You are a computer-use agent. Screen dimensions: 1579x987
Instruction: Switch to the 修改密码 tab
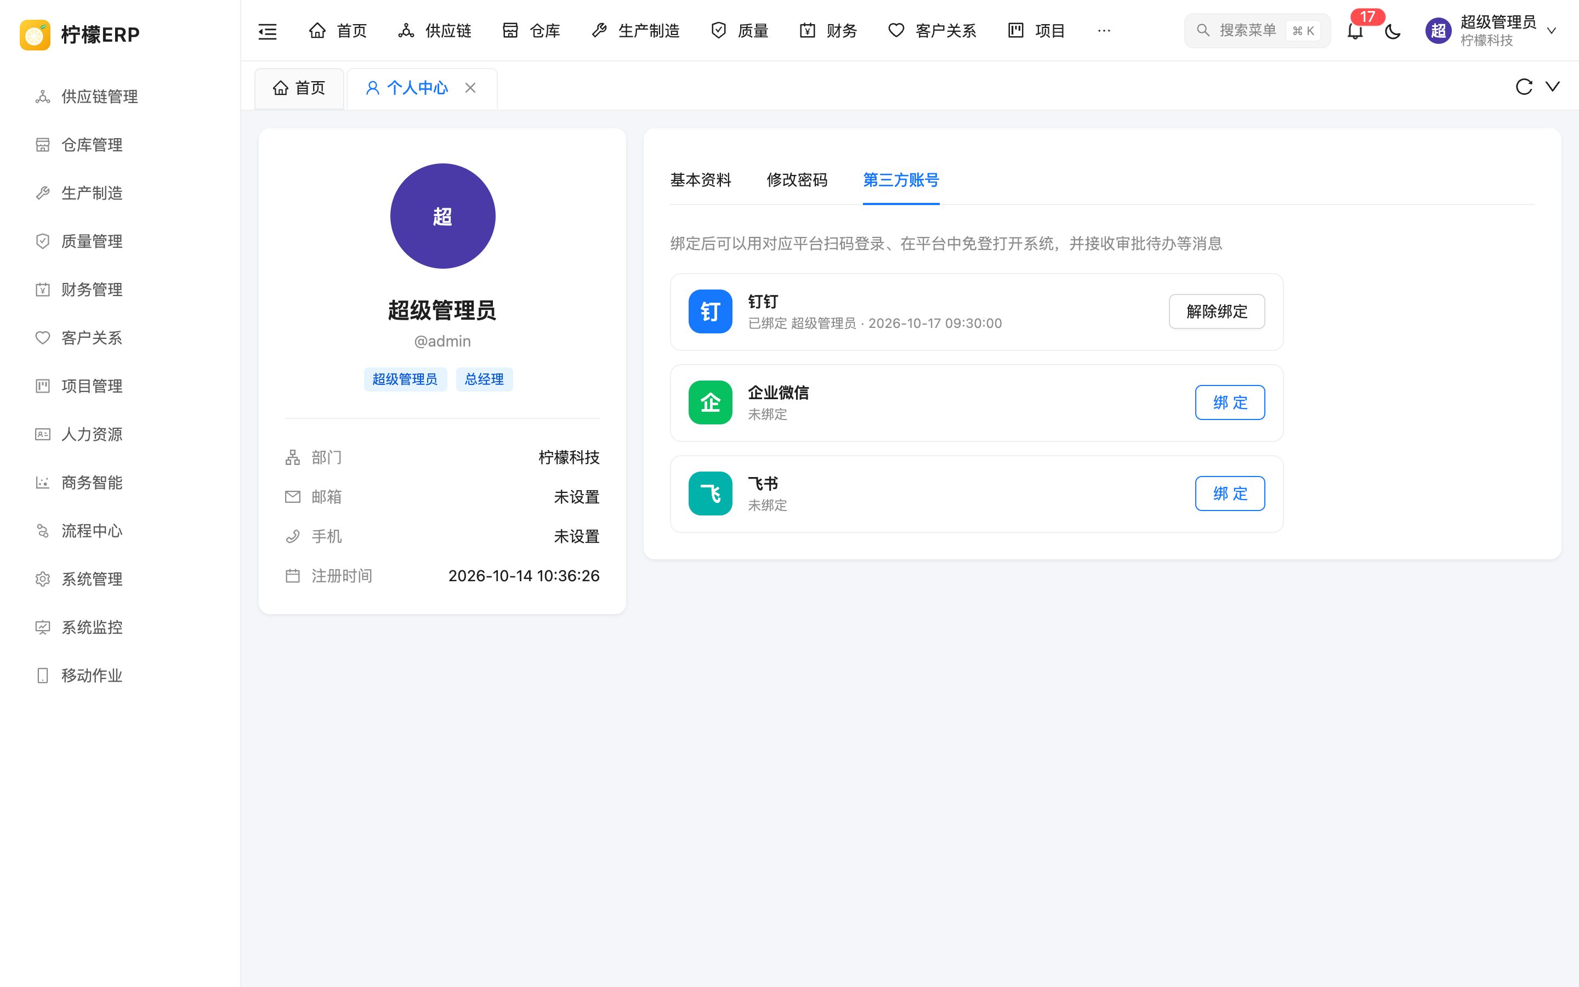click(797, 180)
